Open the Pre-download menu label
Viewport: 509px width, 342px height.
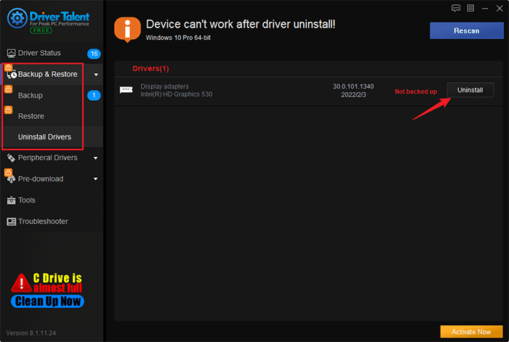pyautogui.click(x=41, y=179)
